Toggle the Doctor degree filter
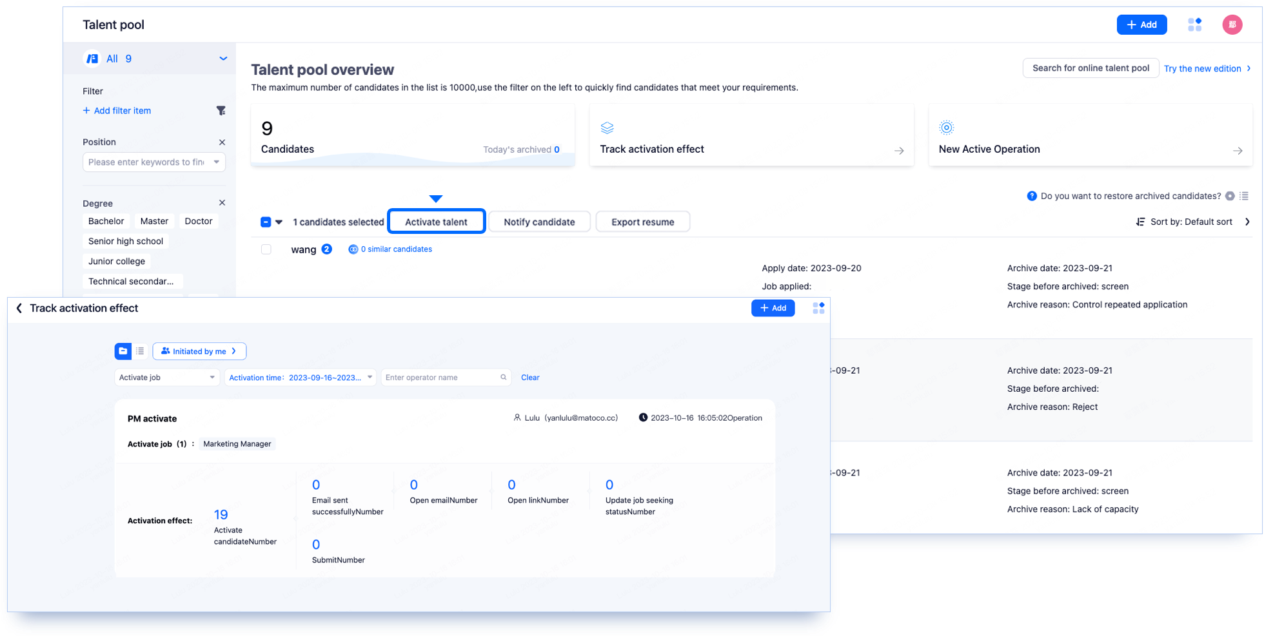 [x=199, y=221]
